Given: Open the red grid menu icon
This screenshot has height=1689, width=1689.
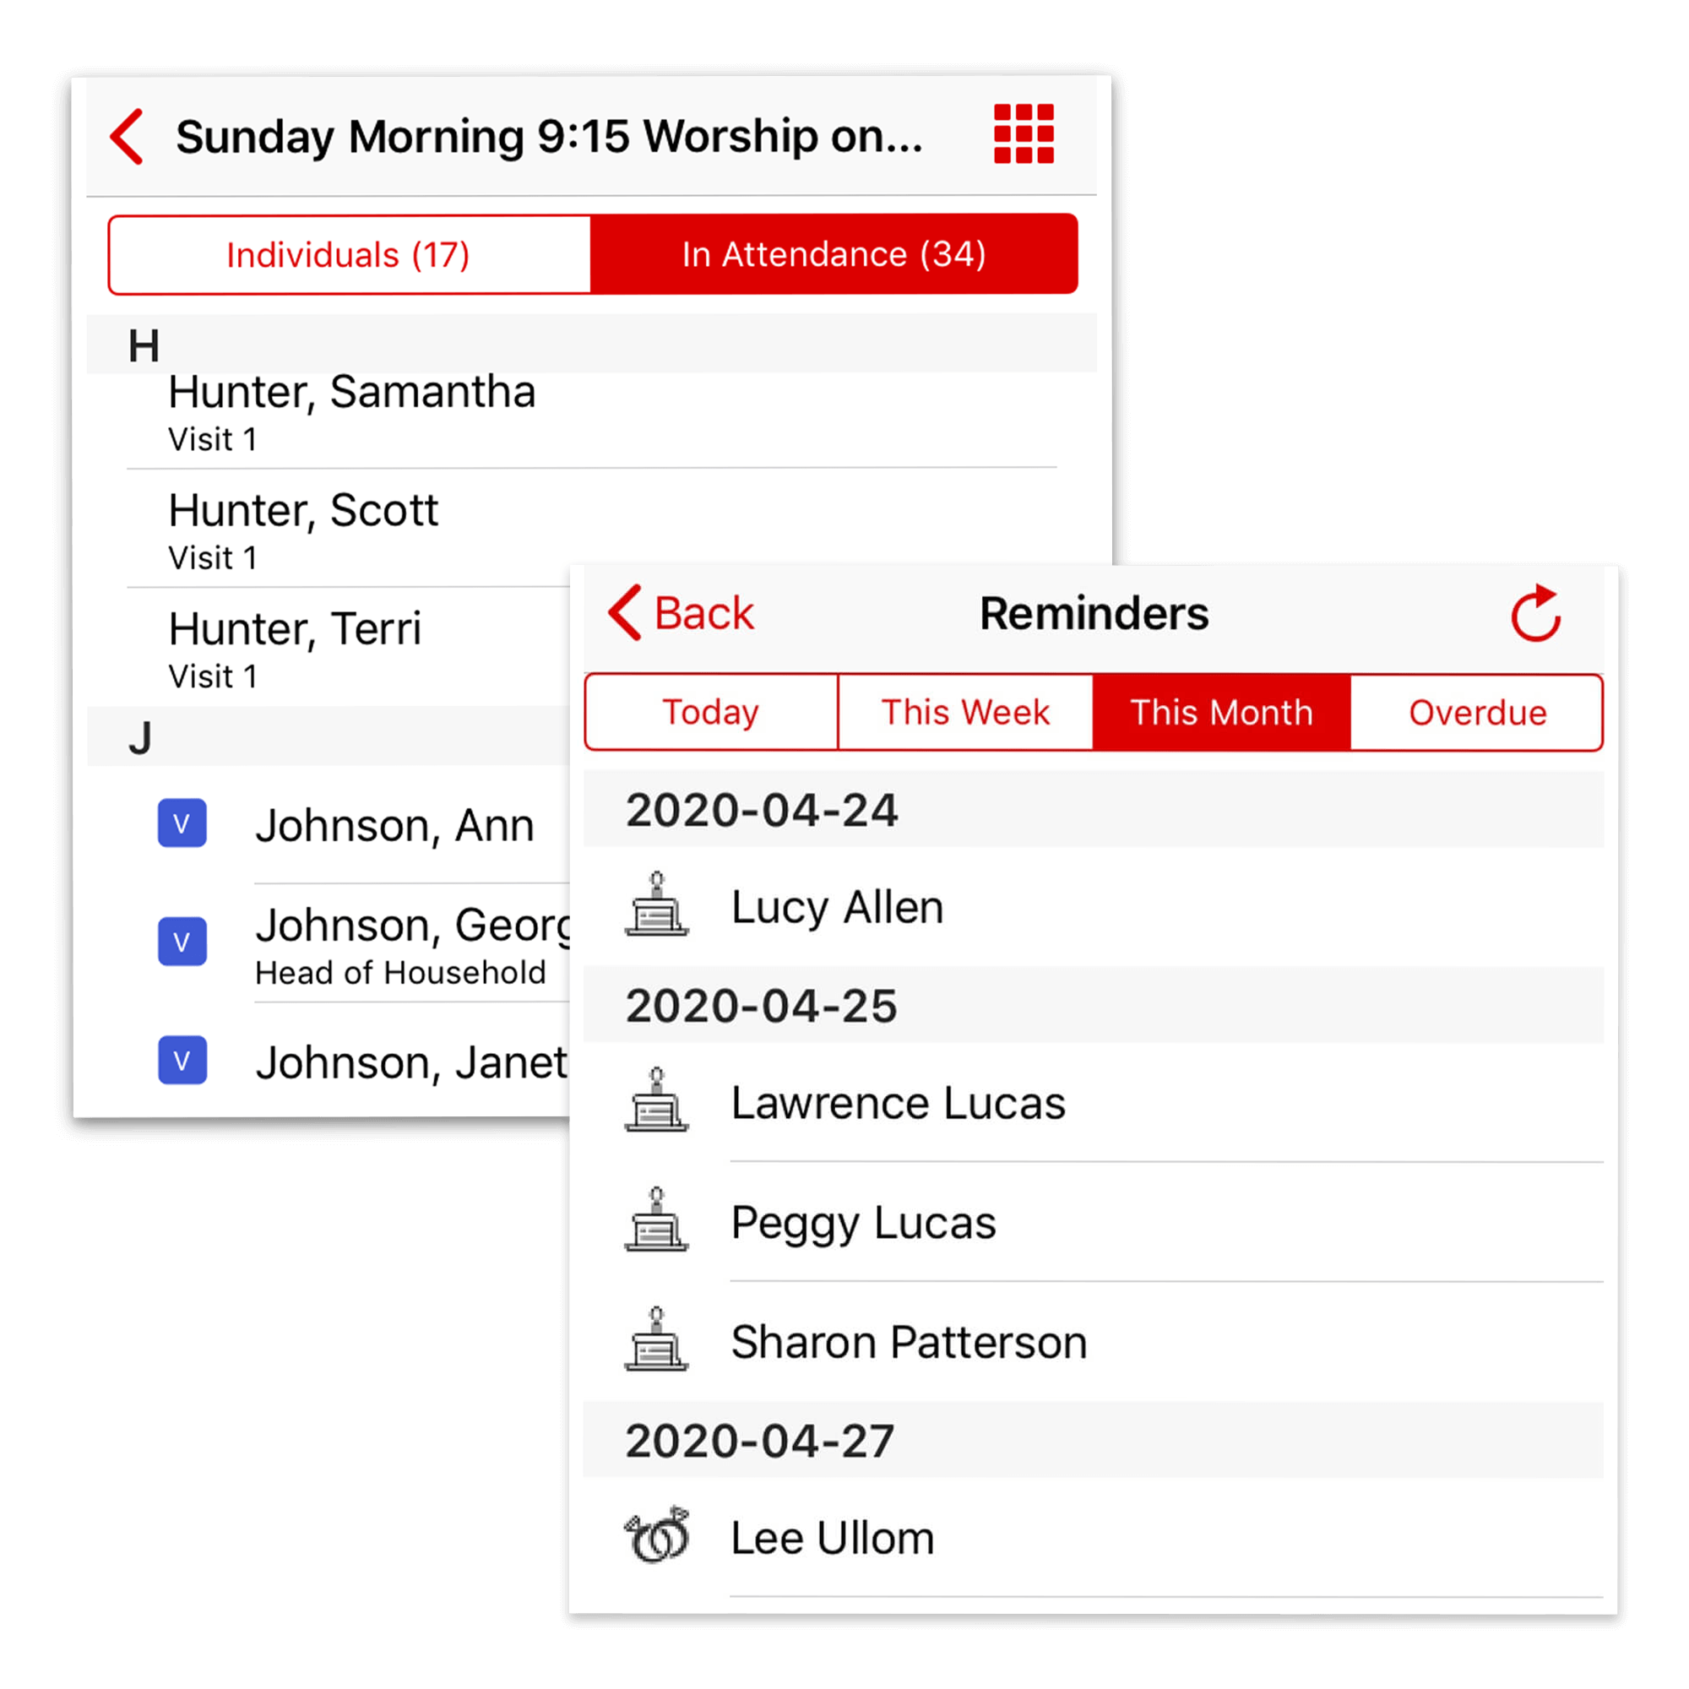Looking at the screenshot, I should (x=1024, y=133).
